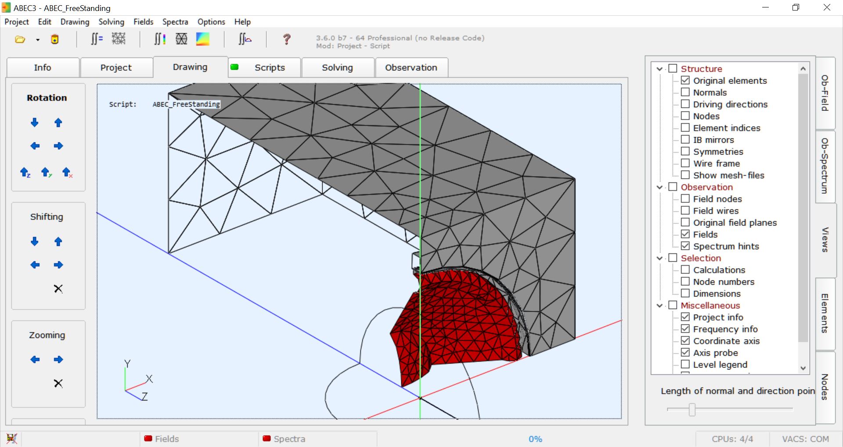Shift the drawing left

point(35,265)
